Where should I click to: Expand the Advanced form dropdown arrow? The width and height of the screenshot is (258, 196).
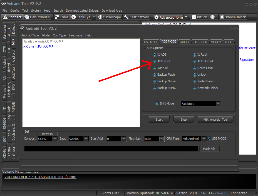[x=186, y=17]
